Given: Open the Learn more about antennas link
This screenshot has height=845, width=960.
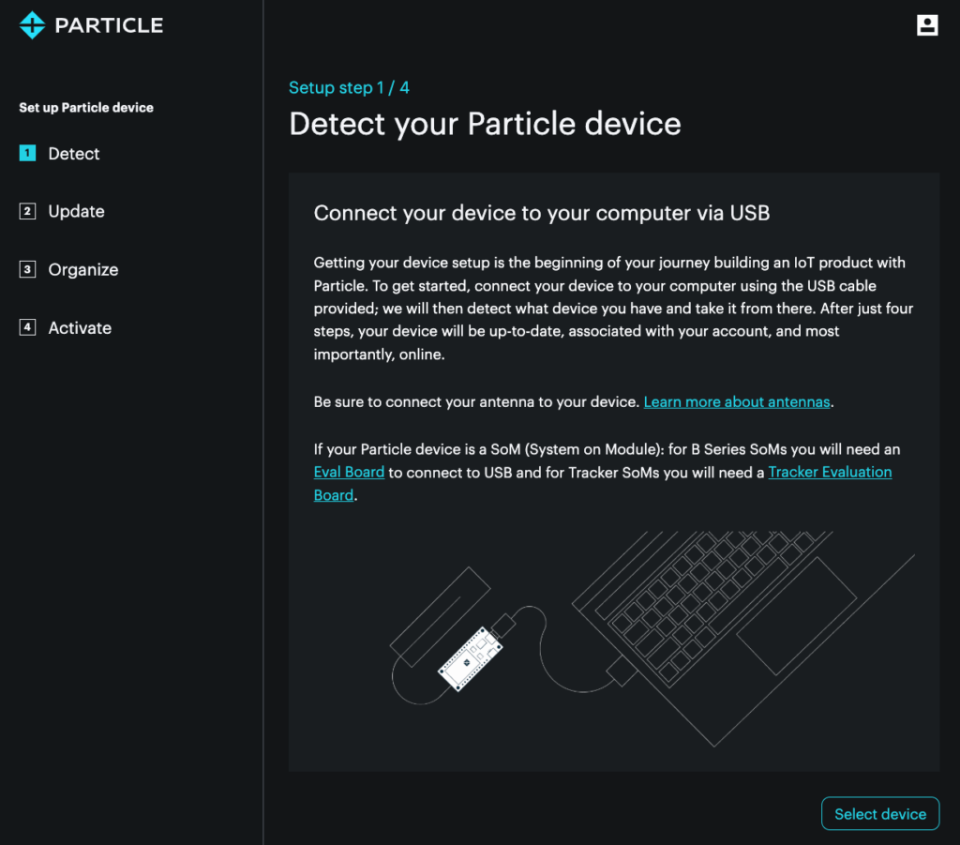Looking at the screenshot, I should coord(737,402).
